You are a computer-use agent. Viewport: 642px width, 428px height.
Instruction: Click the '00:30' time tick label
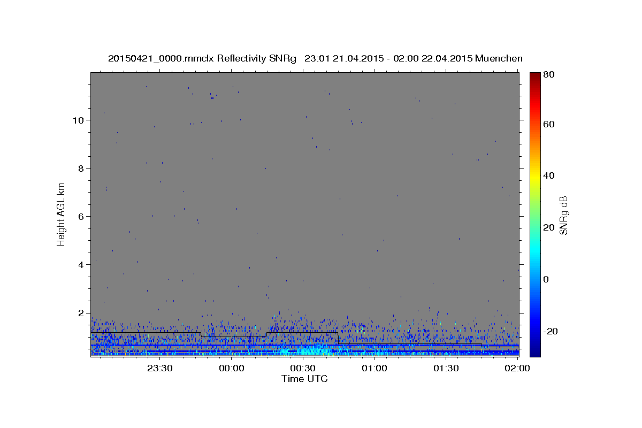tap(303, 368)
